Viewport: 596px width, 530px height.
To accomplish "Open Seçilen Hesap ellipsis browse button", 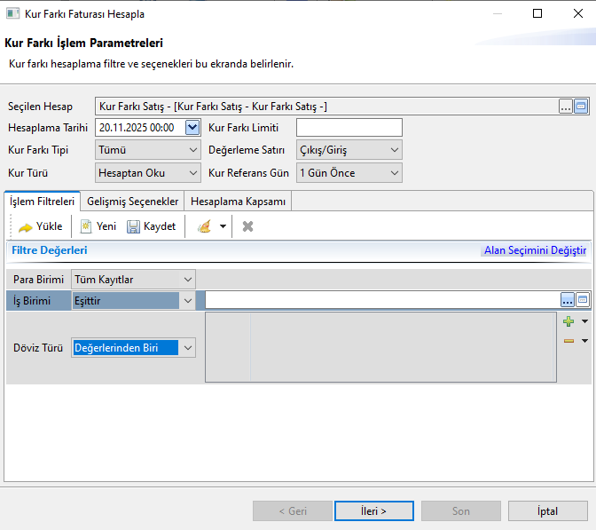I will 566,107.
